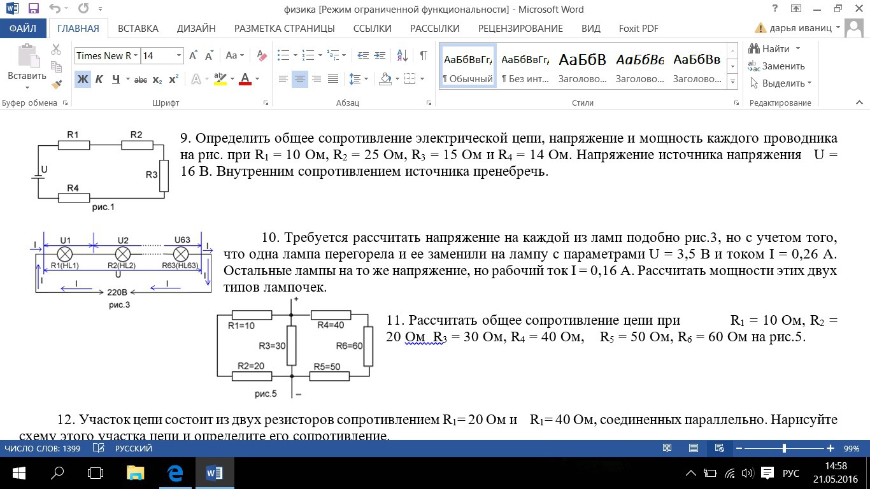870x489 pixels.
Task: Apply superscript formatting
Action: 174,80
